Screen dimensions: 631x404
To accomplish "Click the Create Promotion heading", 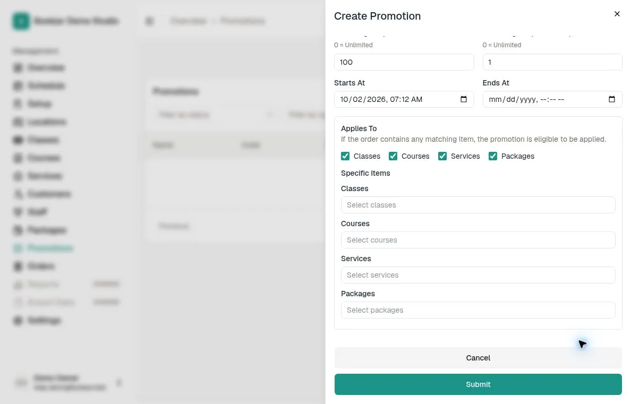I will (x=378, y=16).
